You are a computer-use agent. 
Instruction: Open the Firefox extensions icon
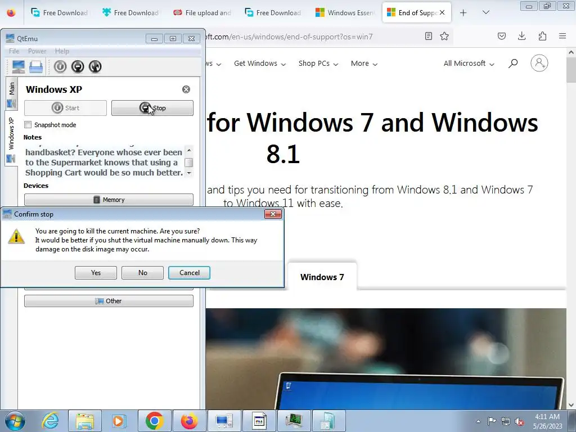click(x=542, y=36)
